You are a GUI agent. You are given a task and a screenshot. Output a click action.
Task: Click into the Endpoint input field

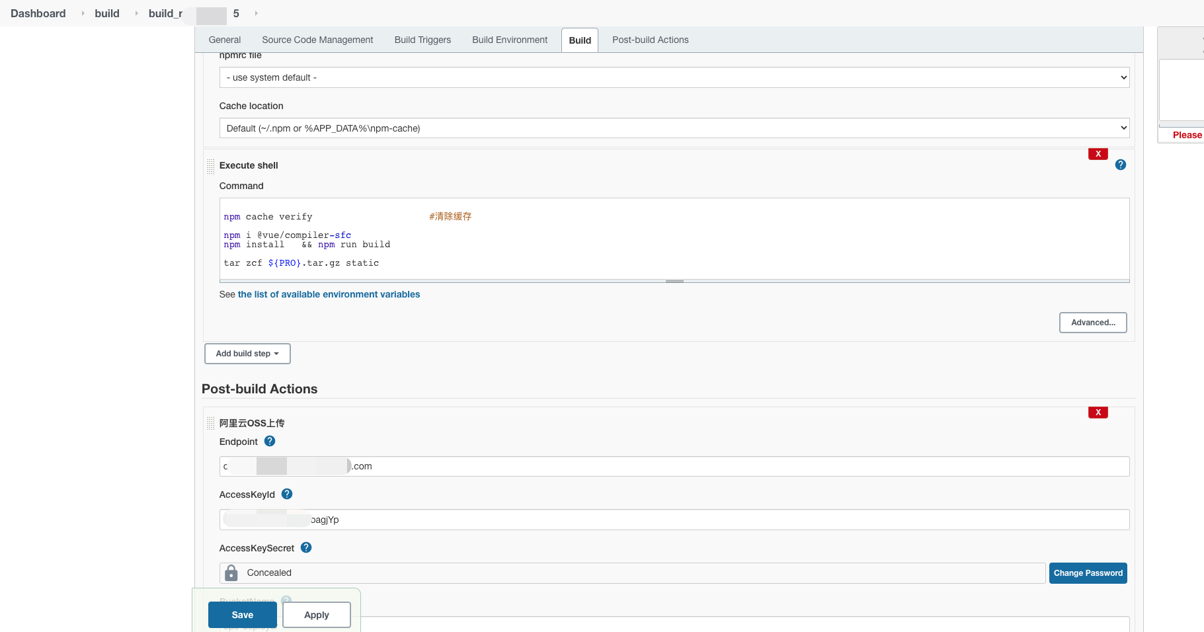tap(727, 466)
